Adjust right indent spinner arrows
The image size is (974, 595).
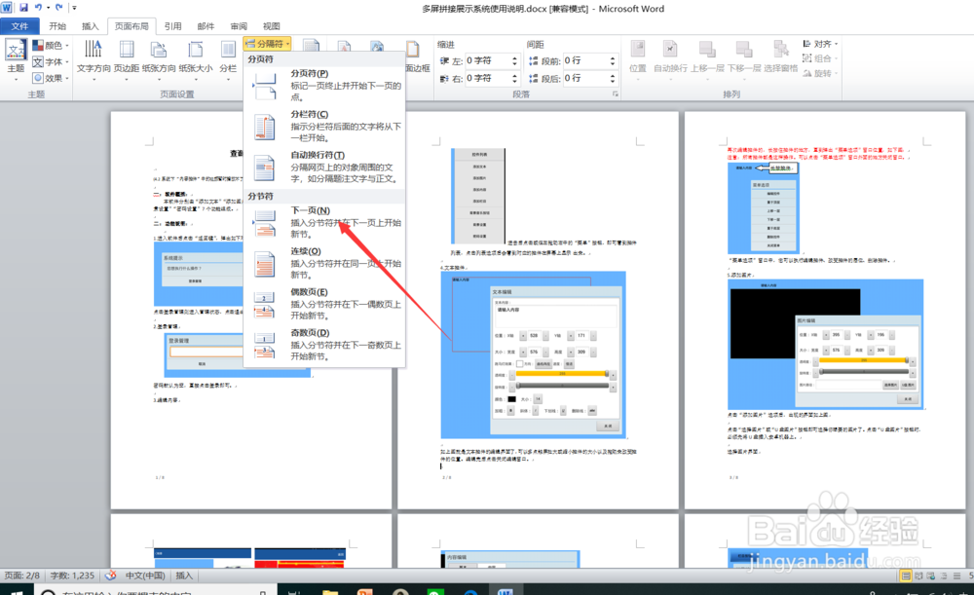click(x=514, y=78)
